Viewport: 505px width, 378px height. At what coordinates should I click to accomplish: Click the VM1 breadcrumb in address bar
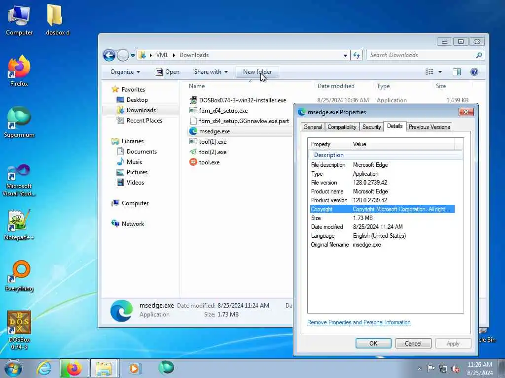tap(162, 55)
